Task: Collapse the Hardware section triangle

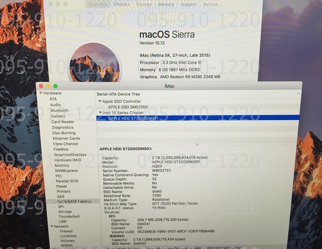Action: click(41, 93)
